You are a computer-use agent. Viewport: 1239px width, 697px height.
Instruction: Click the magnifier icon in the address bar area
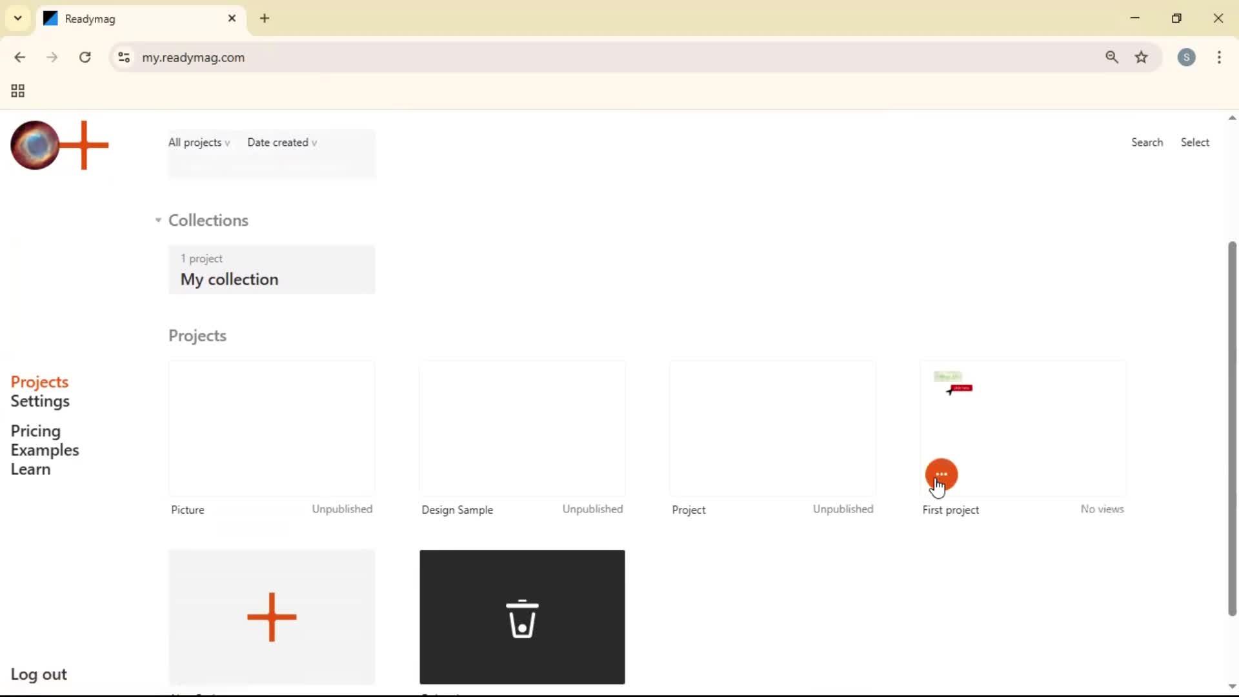click(1112, 57)
